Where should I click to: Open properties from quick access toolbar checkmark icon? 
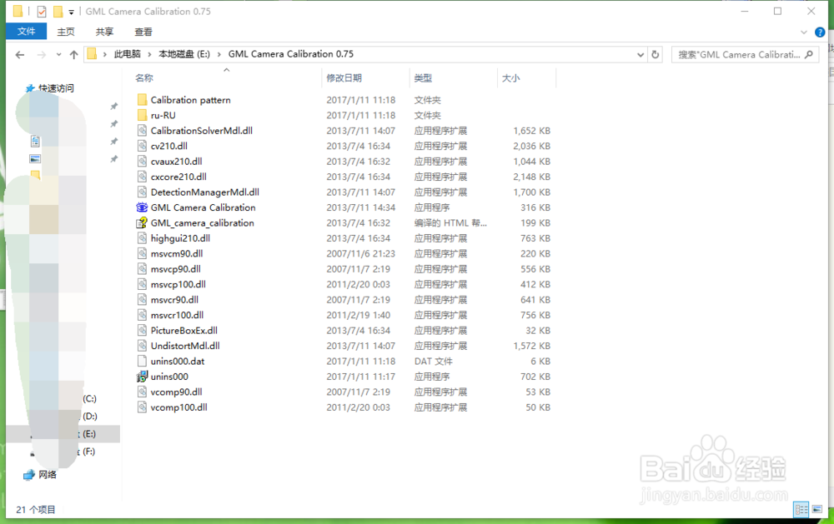point(42,11)
